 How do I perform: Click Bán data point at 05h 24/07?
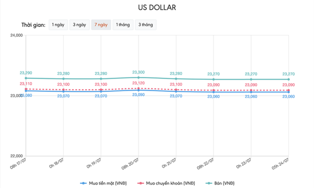289,79
